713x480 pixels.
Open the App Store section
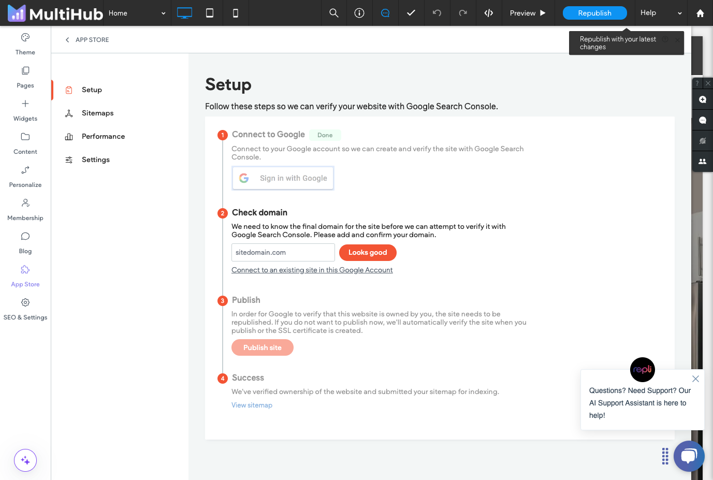point(25,277)
